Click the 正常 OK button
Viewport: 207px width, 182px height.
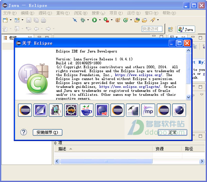pos(172,132)
